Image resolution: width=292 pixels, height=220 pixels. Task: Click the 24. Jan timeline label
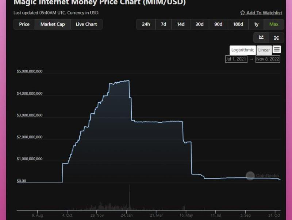127,215
